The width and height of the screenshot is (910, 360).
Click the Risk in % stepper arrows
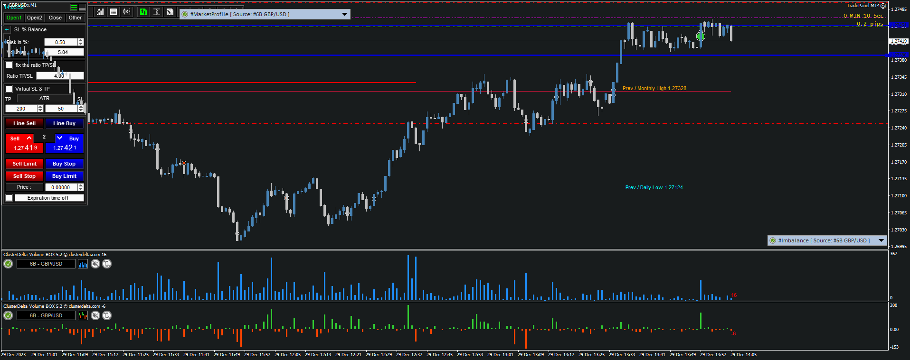click(81, 42)
